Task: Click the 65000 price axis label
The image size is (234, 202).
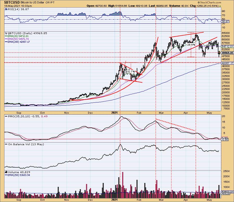Action: tap(226, 33)
